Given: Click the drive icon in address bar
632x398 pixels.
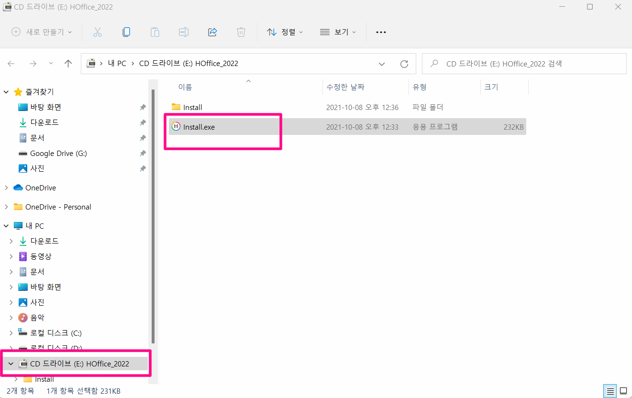Looking at the screenshot, I should pos(90,64).
